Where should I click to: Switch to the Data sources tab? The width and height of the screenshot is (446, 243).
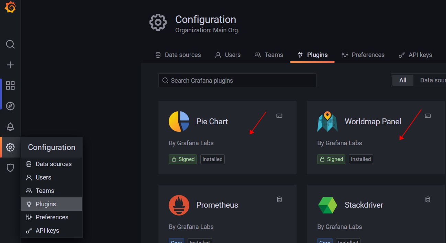click(x=178, y=55)
